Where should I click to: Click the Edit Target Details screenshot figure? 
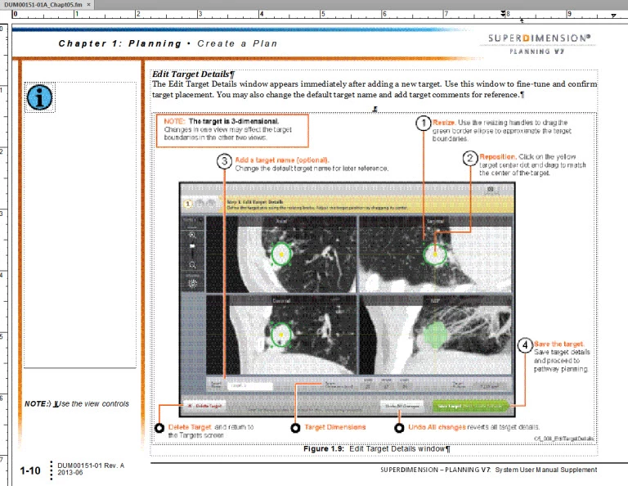[x=347, y=299]
